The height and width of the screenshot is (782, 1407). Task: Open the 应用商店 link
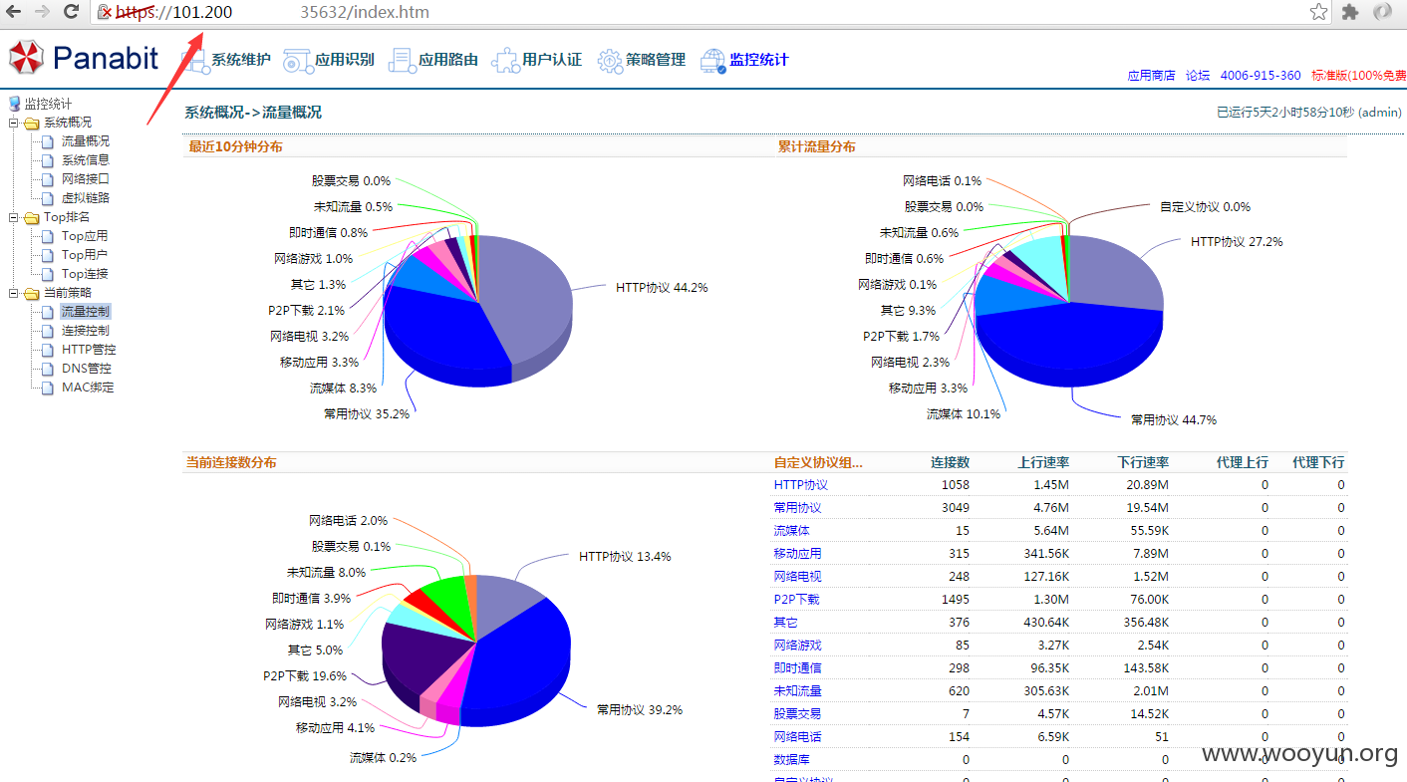(x=1151, y=76)
